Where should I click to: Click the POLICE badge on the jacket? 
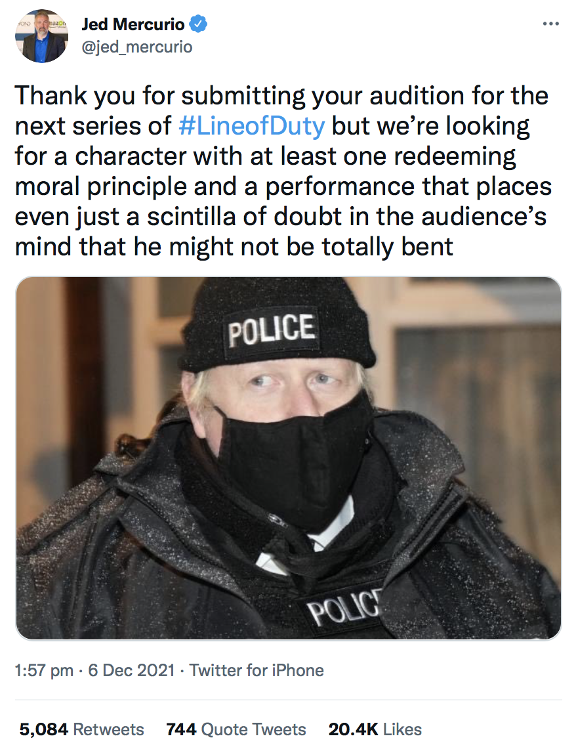click(x=344, y=612)
